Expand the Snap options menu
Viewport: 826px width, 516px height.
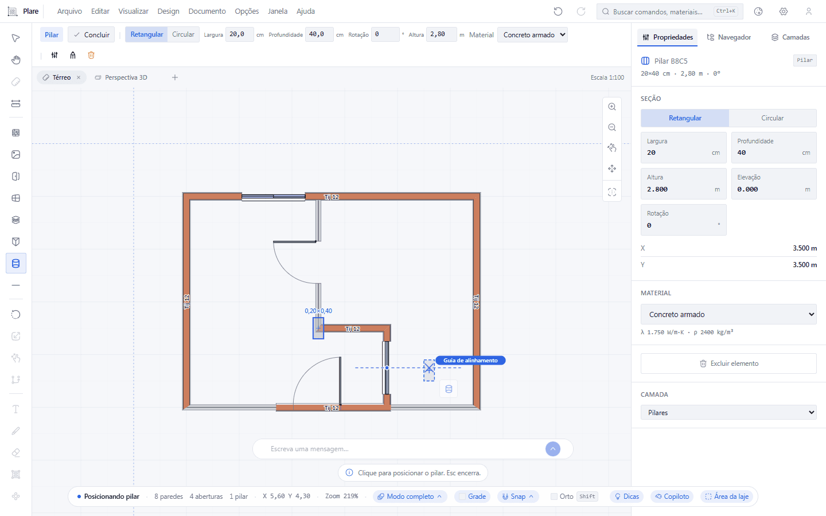(518, 497)
